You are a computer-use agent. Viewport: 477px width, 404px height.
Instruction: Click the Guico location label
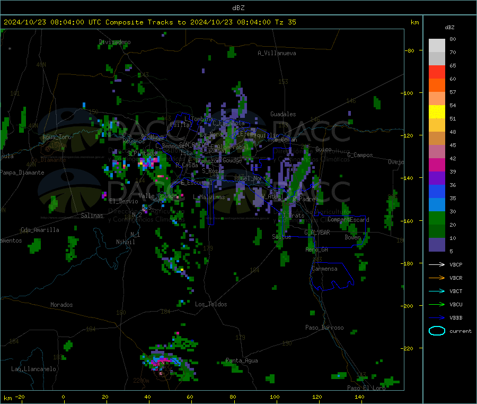pyautogui.click(x=323, y=149)
